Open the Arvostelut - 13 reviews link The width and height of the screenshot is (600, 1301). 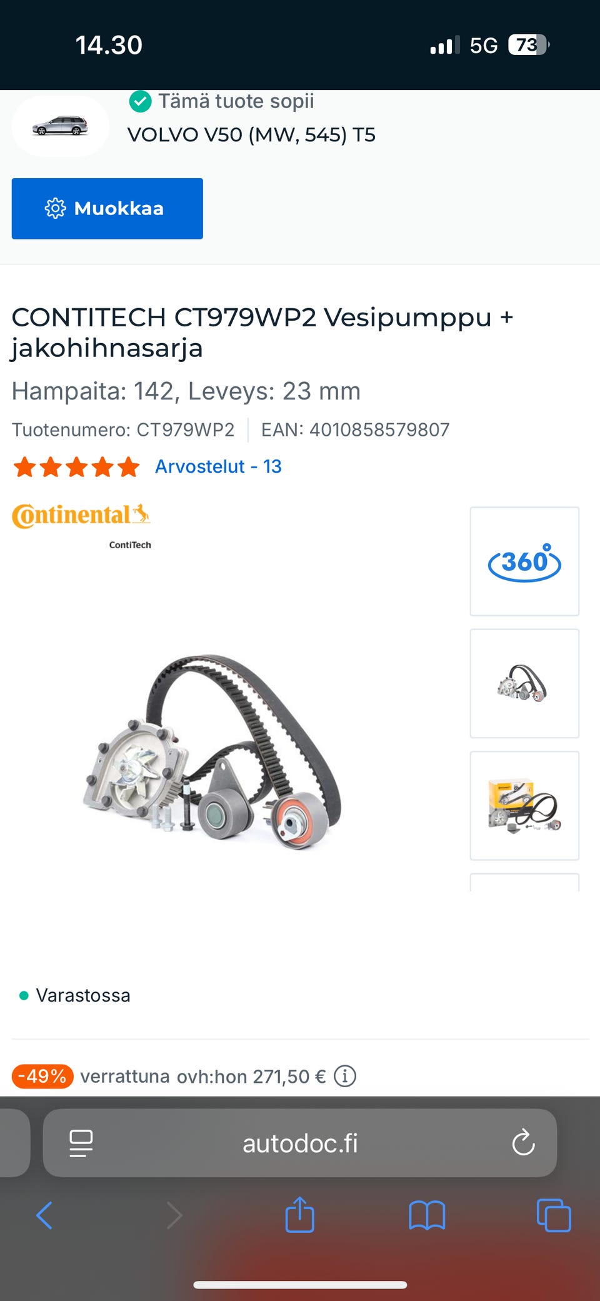pos(218,466)
